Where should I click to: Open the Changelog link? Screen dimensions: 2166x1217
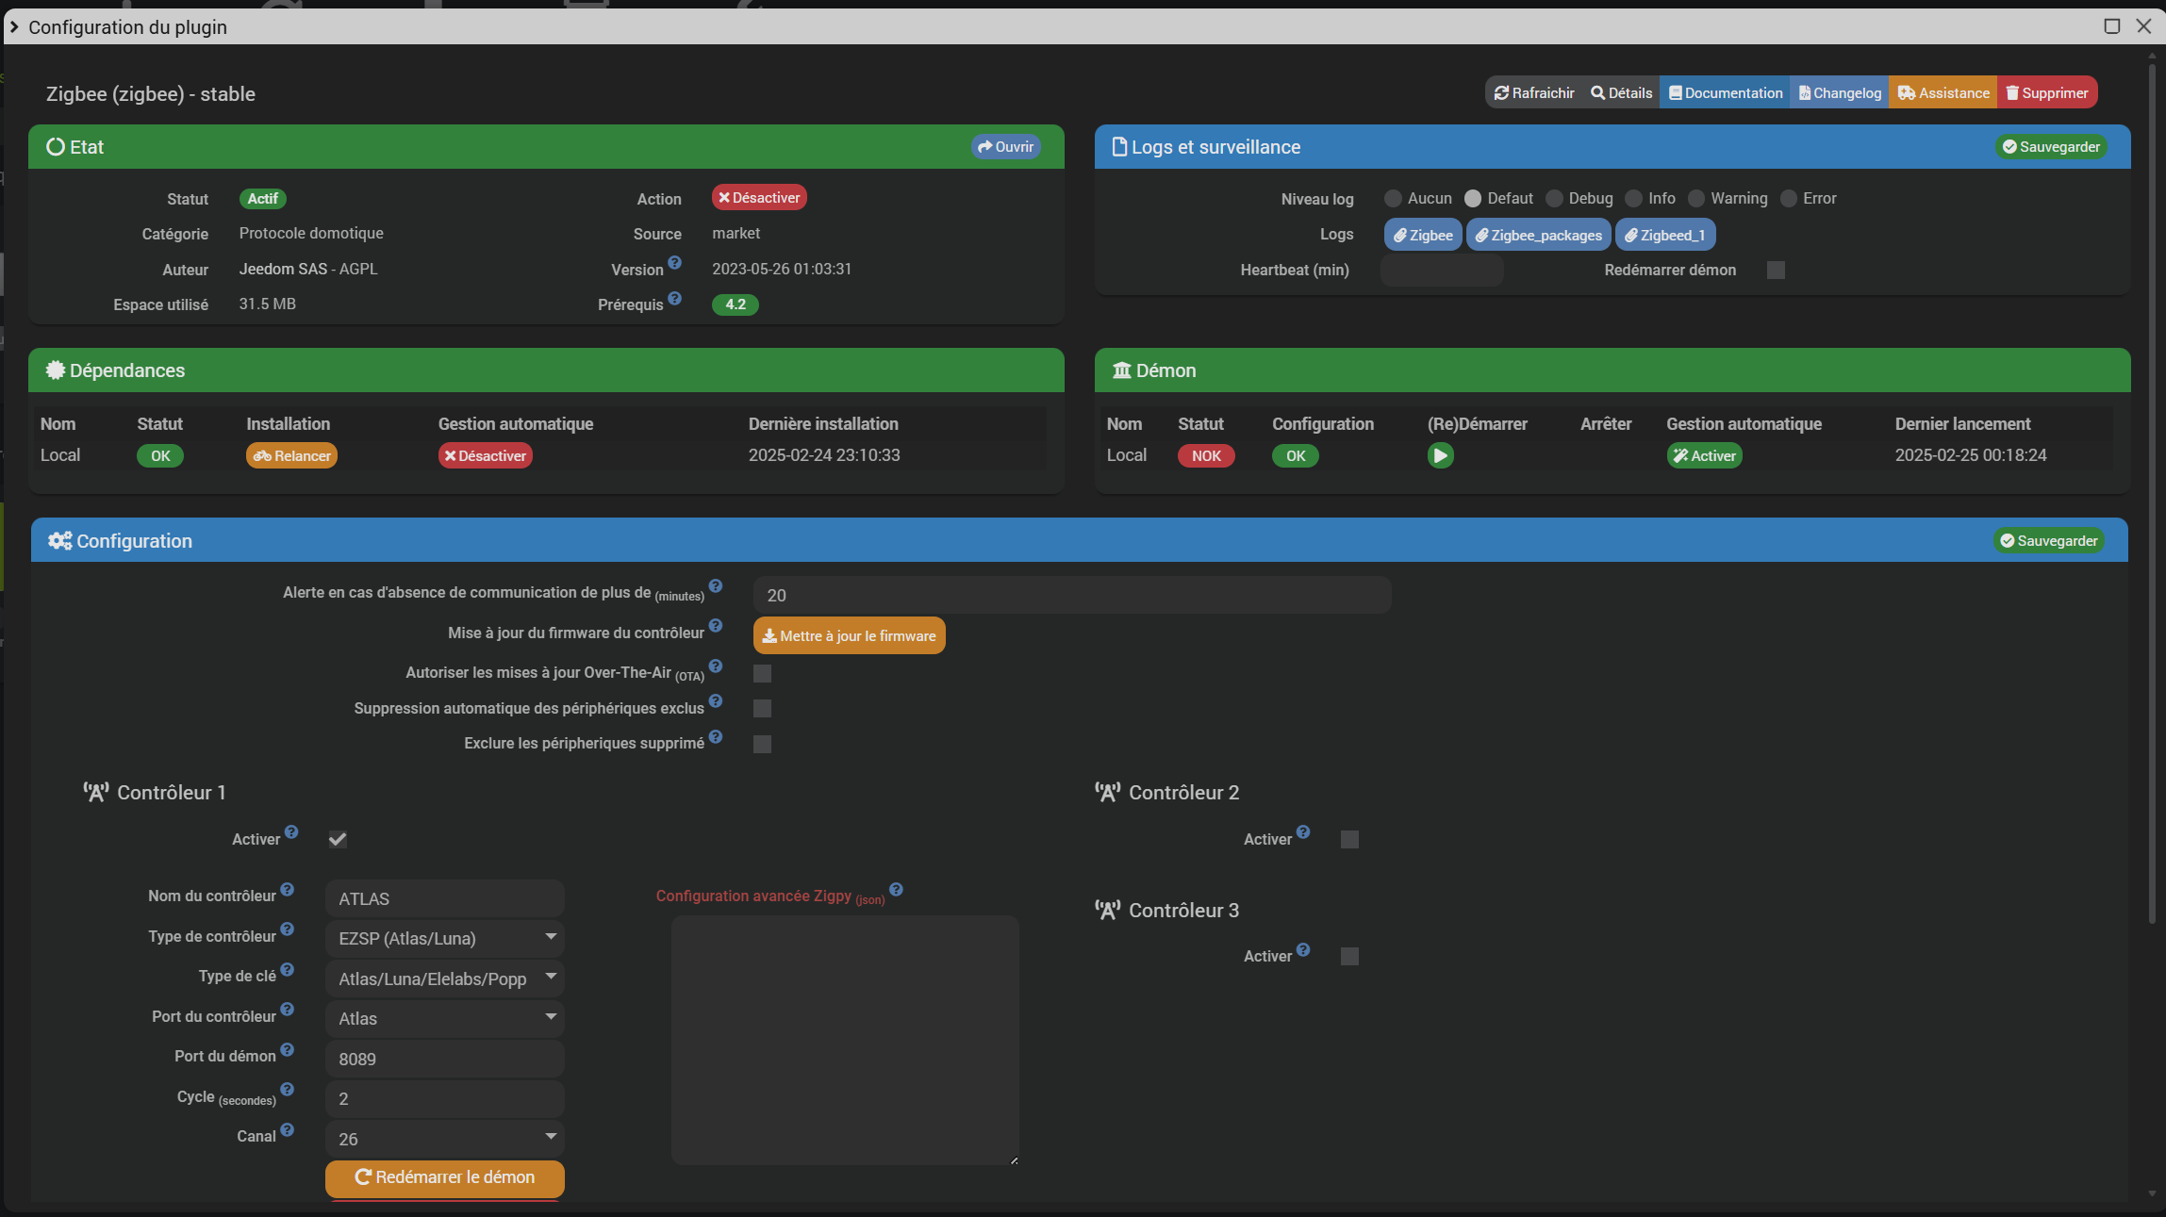click(x=1840, y=92)
